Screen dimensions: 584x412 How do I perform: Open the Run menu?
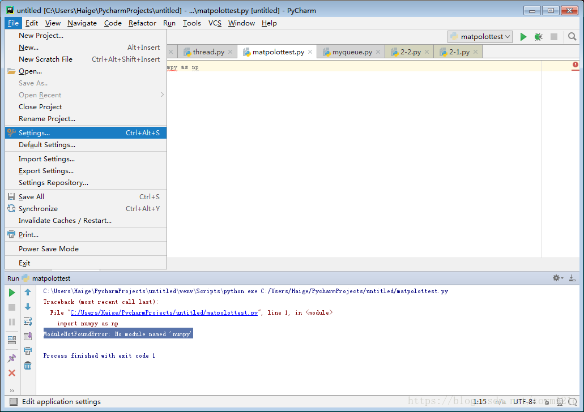tap(169, 23)
